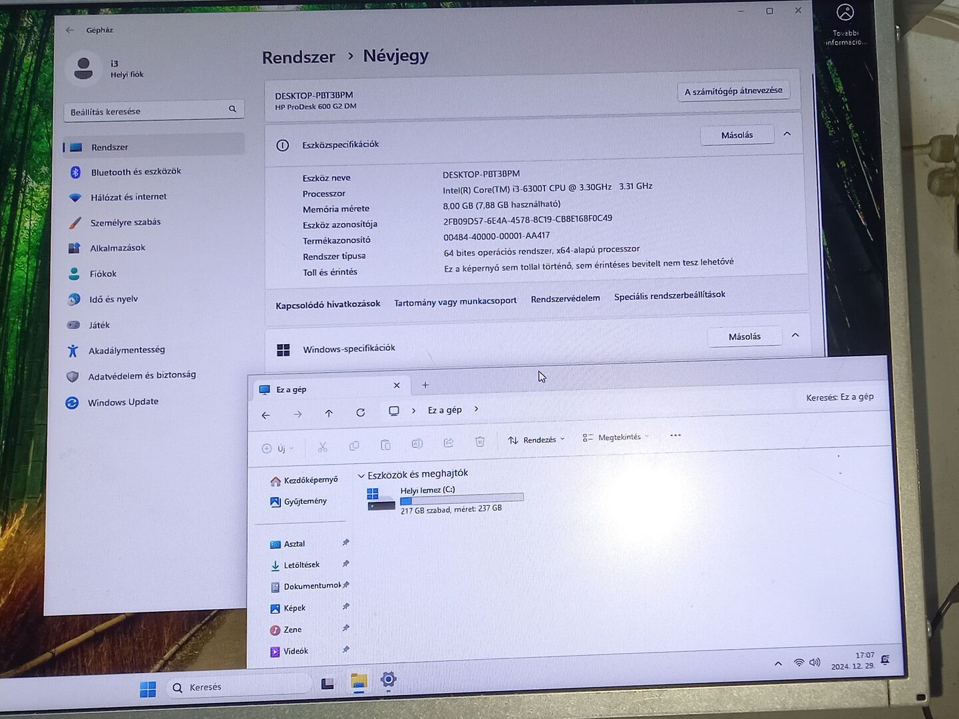
Task: Copy Windows specifications with Másolás
Action: (x=745, y=337)
